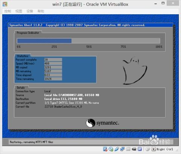The image size is (181, 154).
Task: Click the VirtualBox title bar app icon
Action: point(5,4)
